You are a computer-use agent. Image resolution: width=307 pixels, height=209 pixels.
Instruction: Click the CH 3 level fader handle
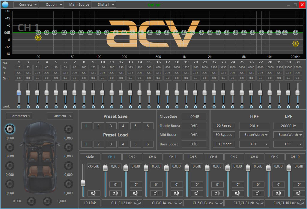click(146, 168)
